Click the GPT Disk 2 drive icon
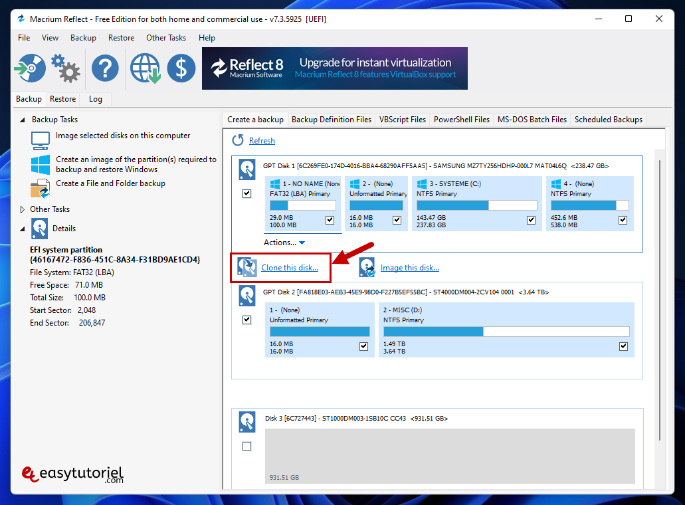 [x=247, y=296]
